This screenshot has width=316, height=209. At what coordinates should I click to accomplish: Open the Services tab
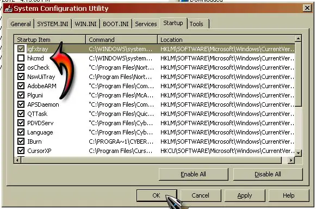146,24
